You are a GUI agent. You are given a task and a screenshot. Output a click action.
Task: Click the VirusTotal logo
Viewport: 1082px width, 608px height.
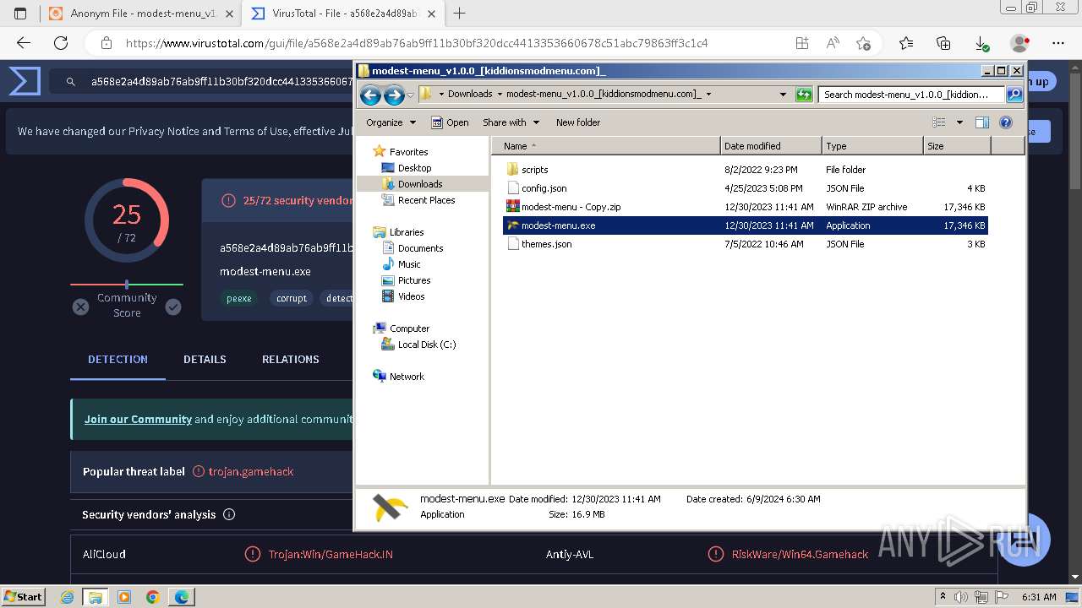pyautogui.click(x=25, y=81)
